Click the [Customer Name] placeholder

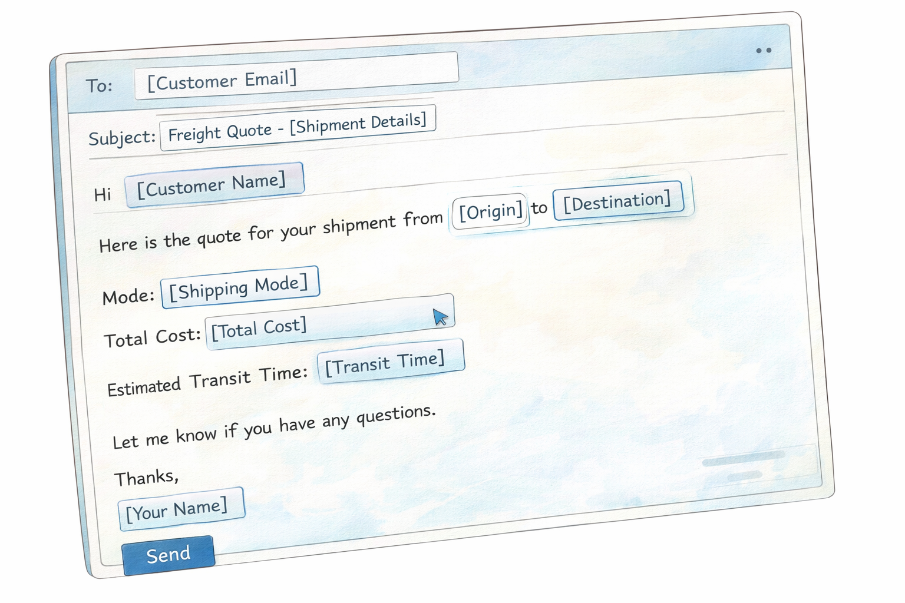pyautogui.click(x=214, y=184)
